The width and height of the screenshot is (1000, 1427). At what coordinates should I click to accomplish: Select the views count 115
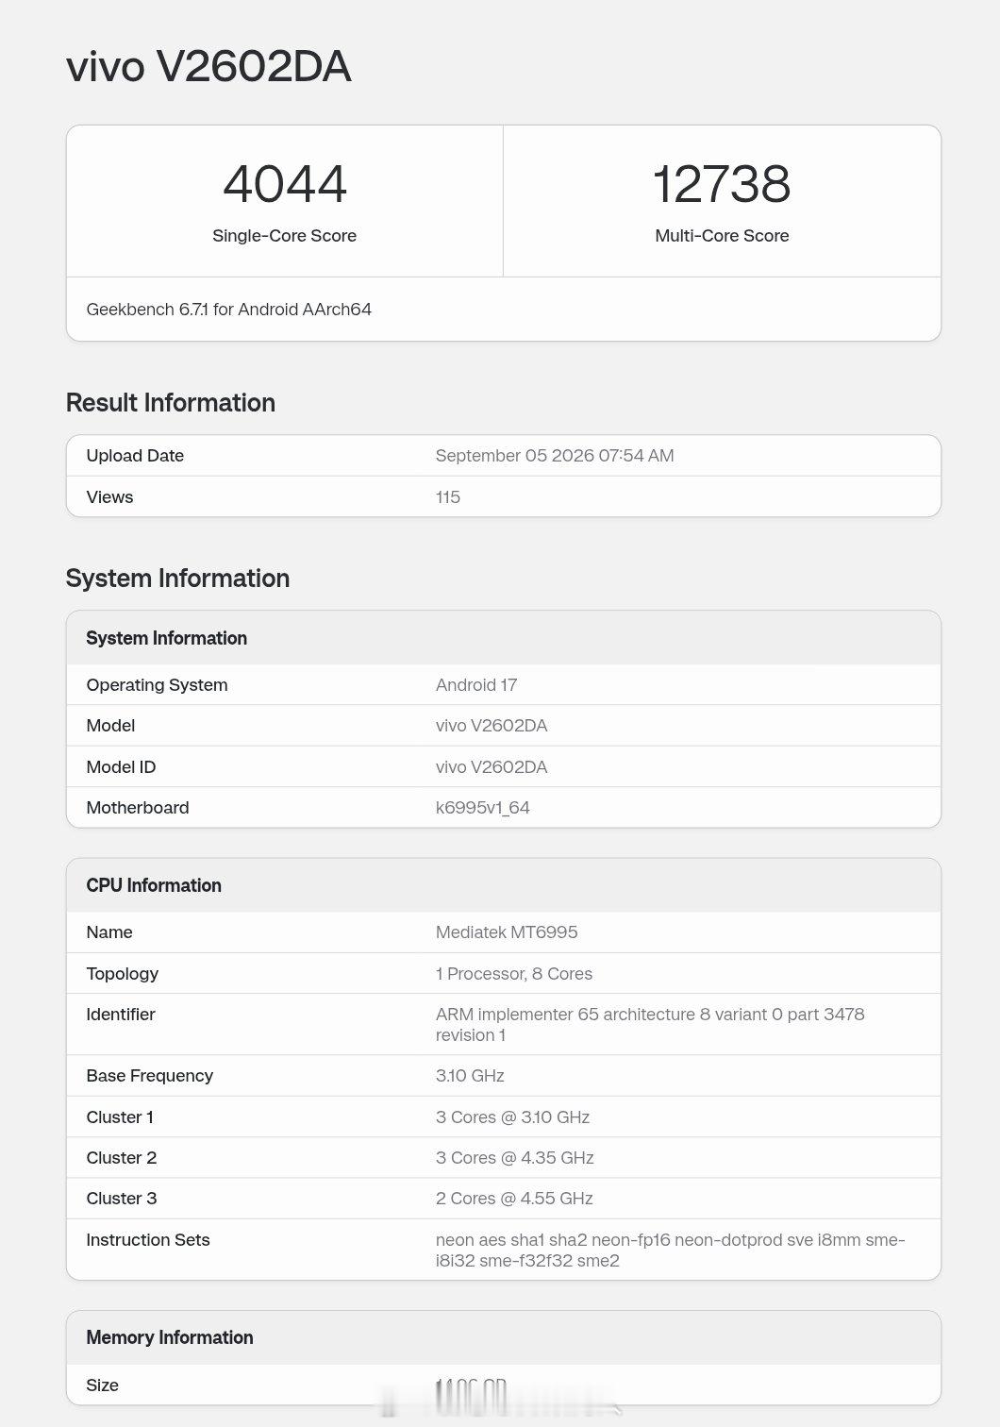point(448,497)
